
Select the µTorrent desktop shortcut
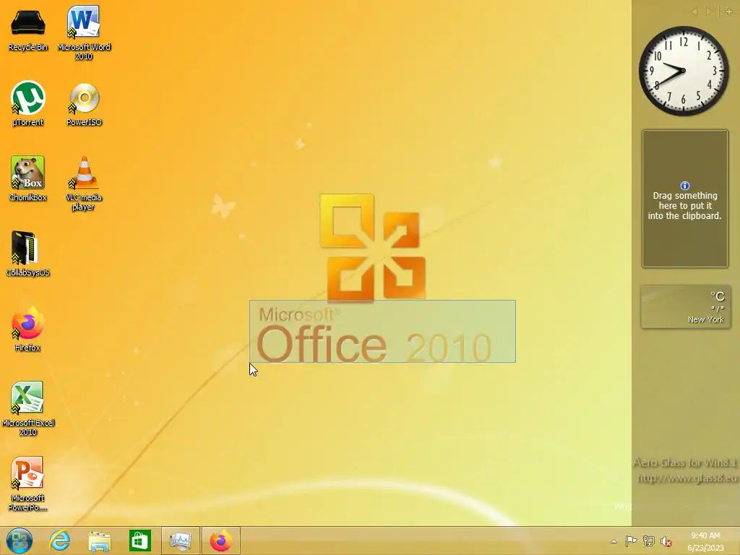pyautogui.click(x=28, y=103)
